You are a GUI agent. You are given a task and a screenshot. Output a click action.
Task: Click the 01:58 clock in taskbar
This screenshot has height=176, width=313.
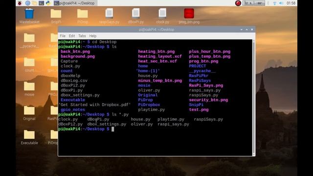(291, 3)
